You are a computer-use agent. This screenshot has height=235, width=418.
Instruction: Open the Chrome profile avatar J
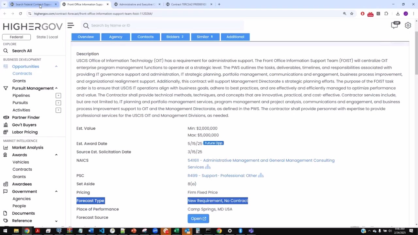click(x=406, y=14)
